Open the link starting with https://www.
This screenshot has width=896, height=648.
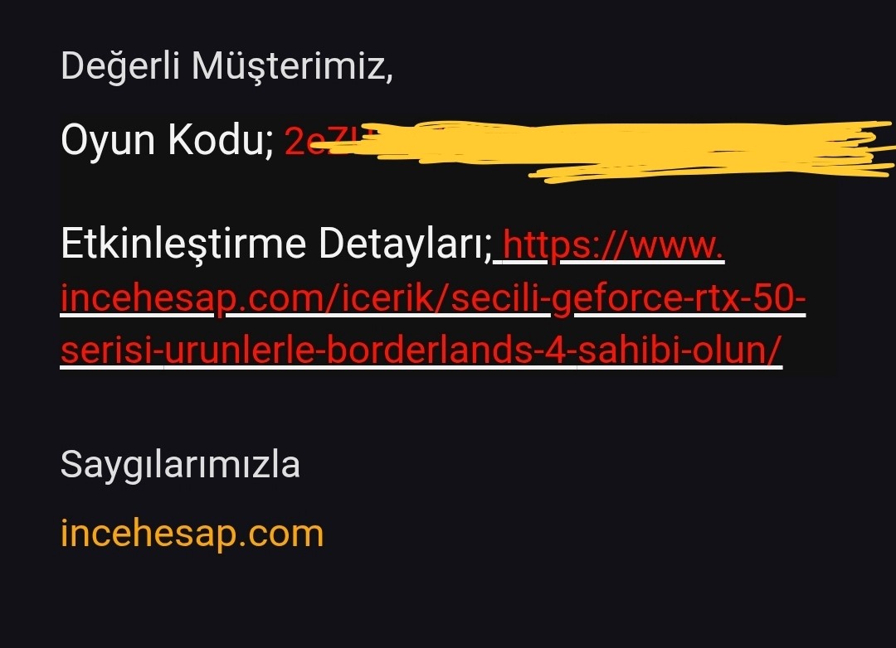pyautogui.click(x=613, y=245)
